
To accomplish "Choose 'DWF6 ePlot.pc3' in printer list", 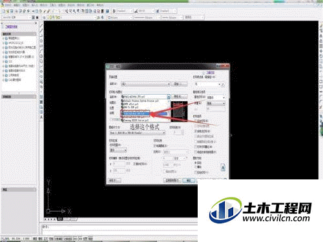I will [130, 104].
